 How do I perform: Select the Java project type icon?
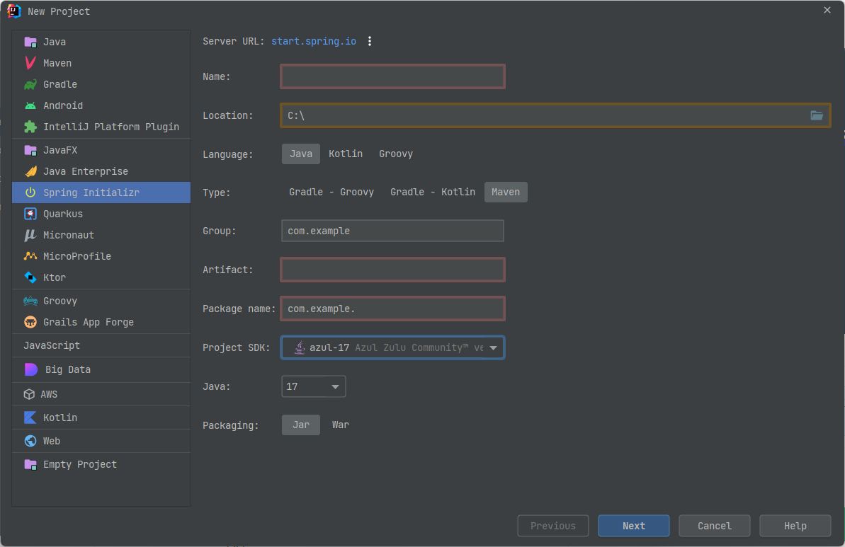(30, 42)
